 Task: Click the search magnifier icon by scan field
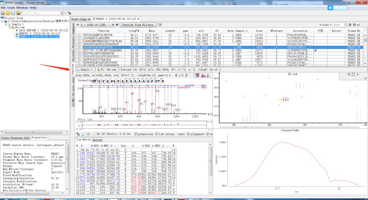(x=346, y=25)
